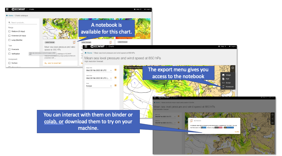Toggle the Surface component checkbox
The image size is (282, 156).
[9, 63]
